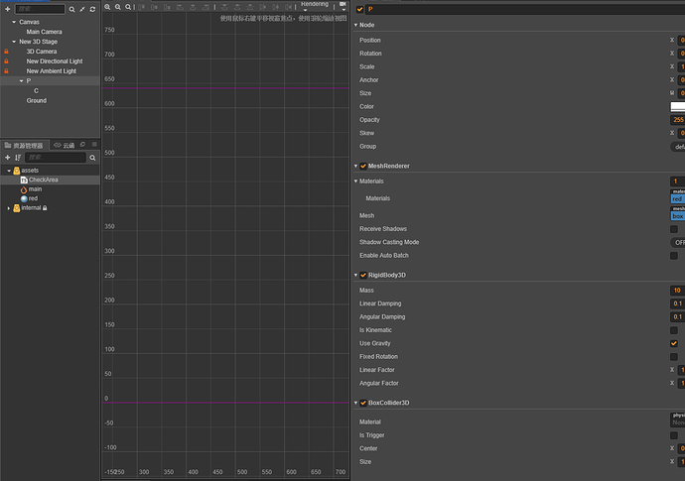Image resolution: width=685 pixels, height=481 pixels.
Task: Collapse the BoxCollider3D section triangle
Action: click(356, 403)
